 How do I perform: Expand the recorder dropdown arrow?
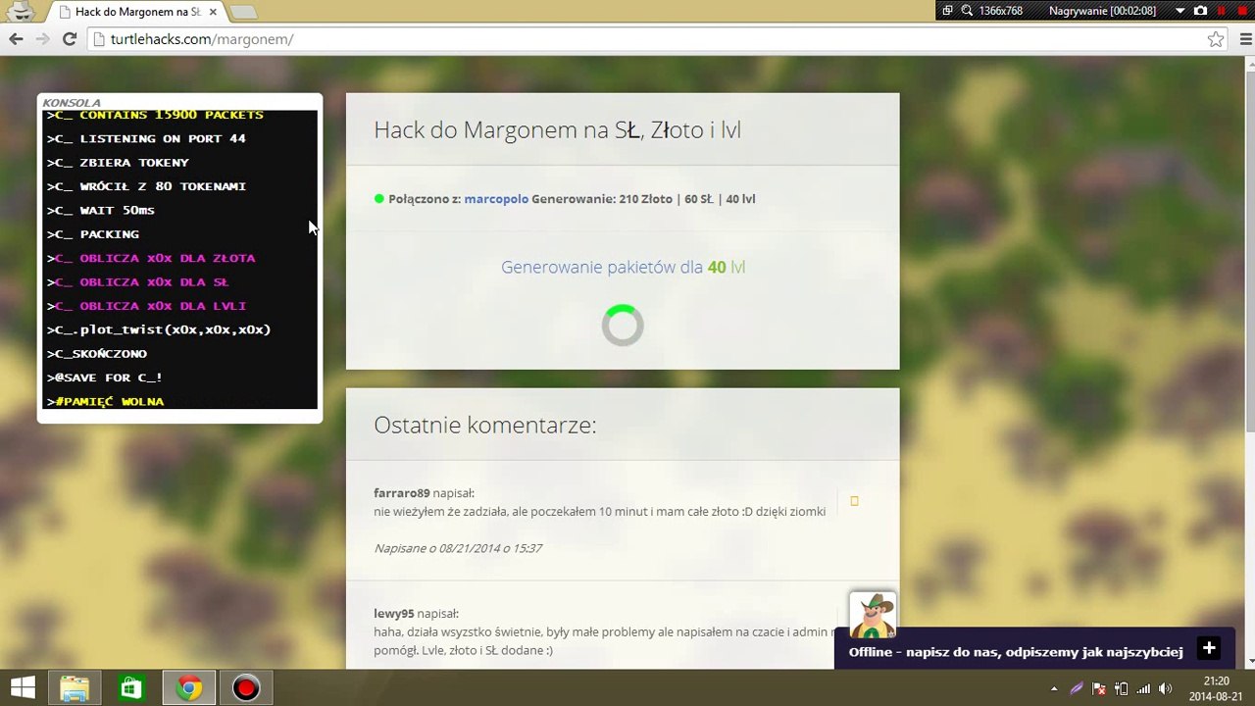coord(1180,11)
